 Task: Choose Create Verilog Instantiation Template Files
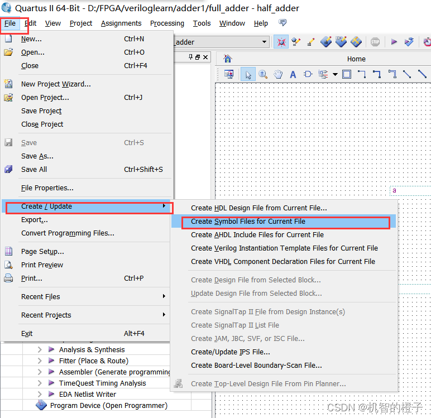click(x=284, y=248)
